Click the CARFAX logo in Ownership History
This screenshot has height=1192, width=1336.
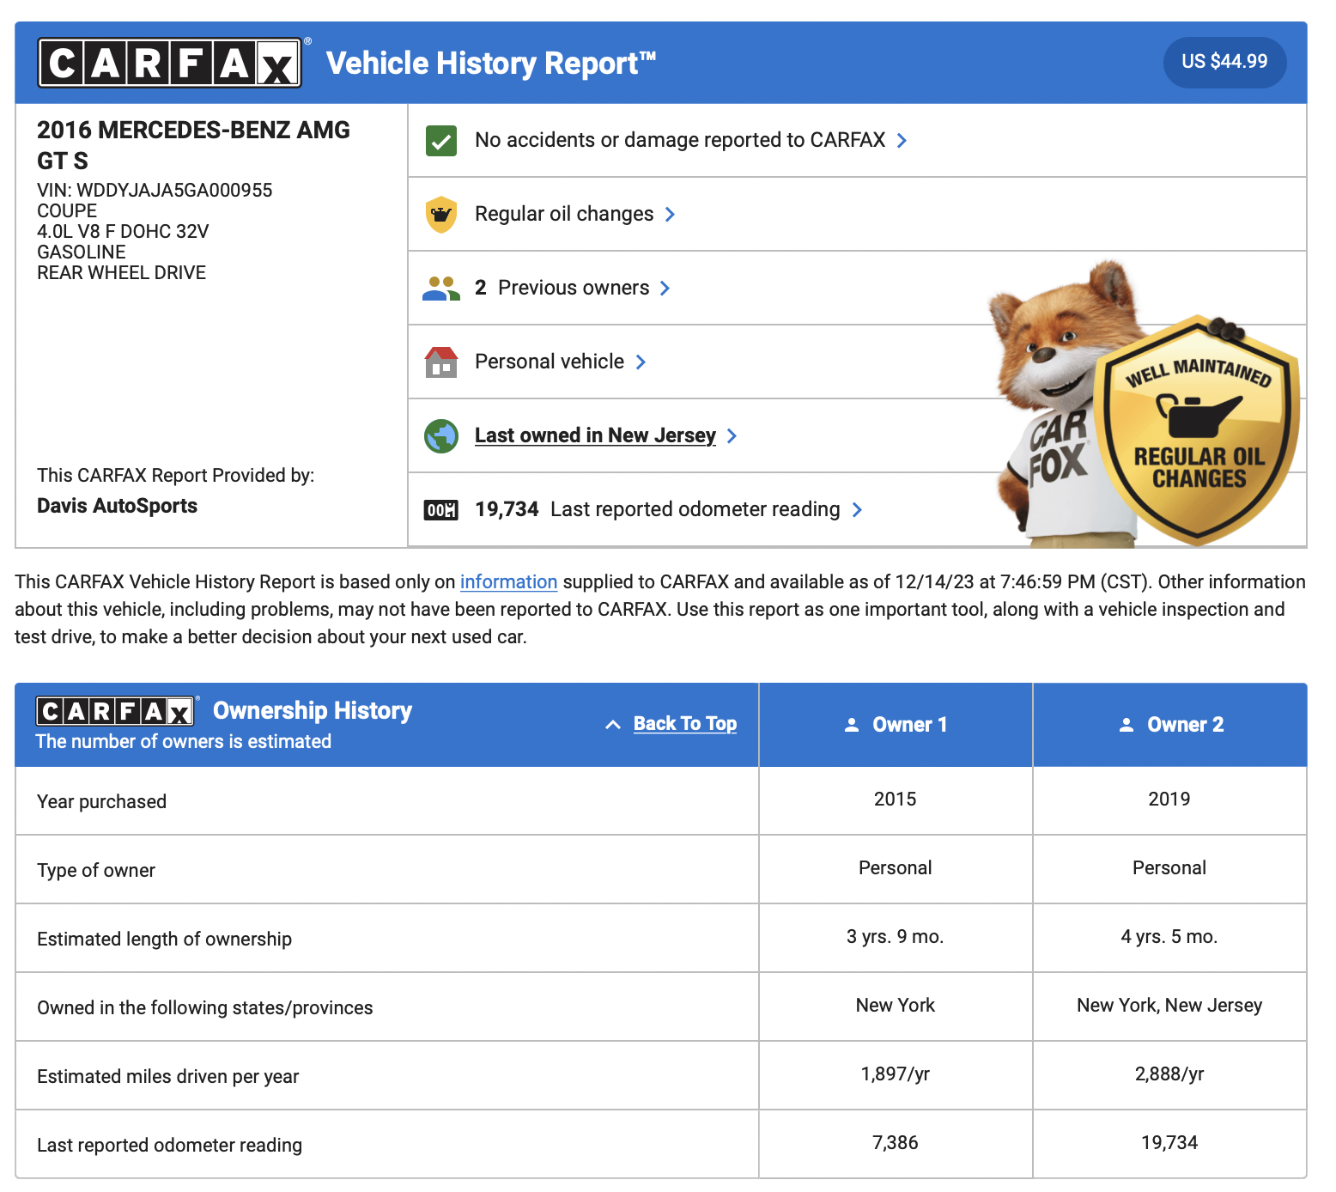coord(117,711)
